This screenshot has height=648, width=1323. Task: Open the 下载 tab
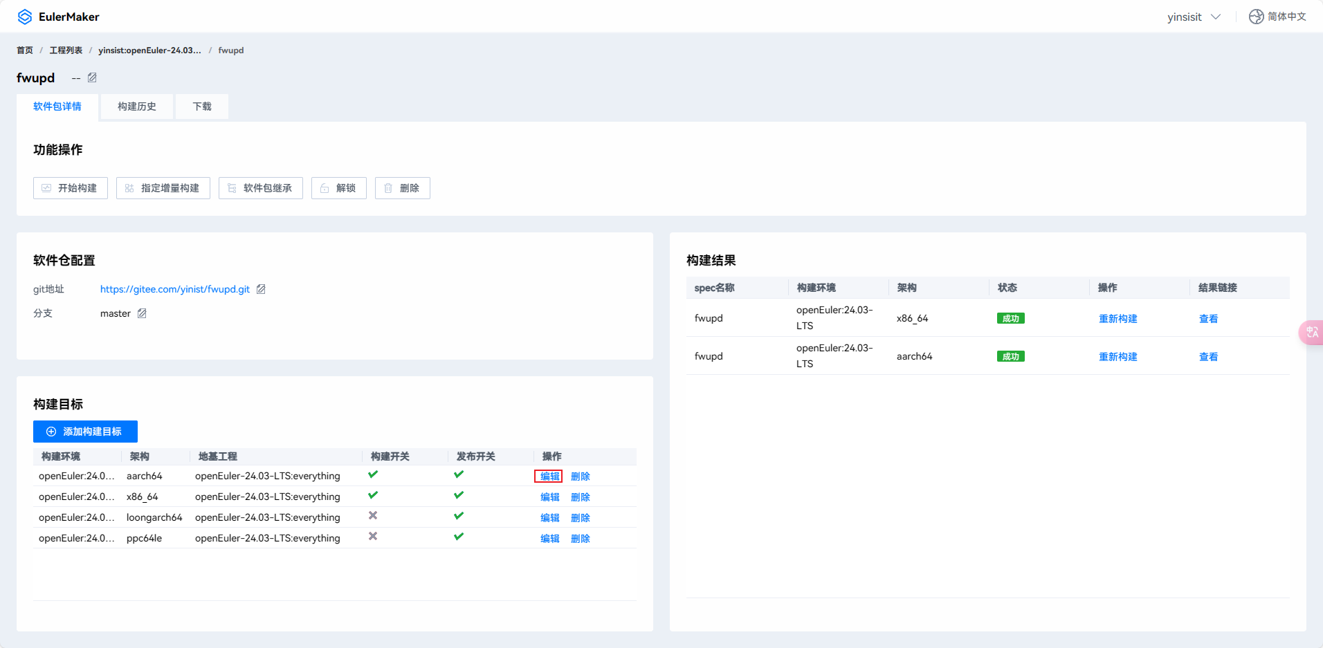coord(202,107)
